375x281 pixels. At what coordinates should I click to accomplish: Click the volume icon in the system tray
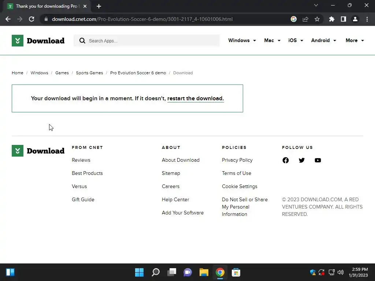click(341, 272)
